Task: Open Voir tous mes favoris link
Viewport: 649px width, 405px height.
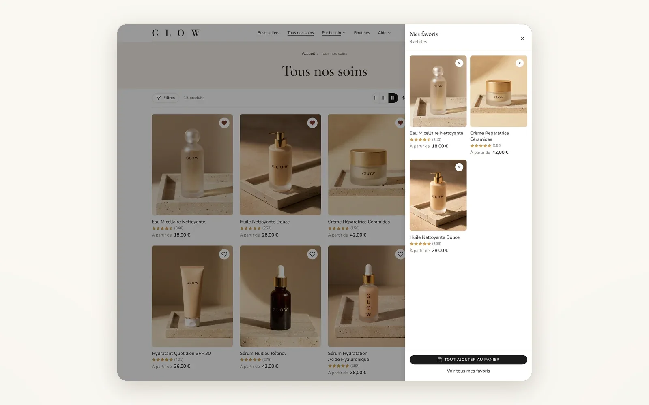Action: point(468,371)
